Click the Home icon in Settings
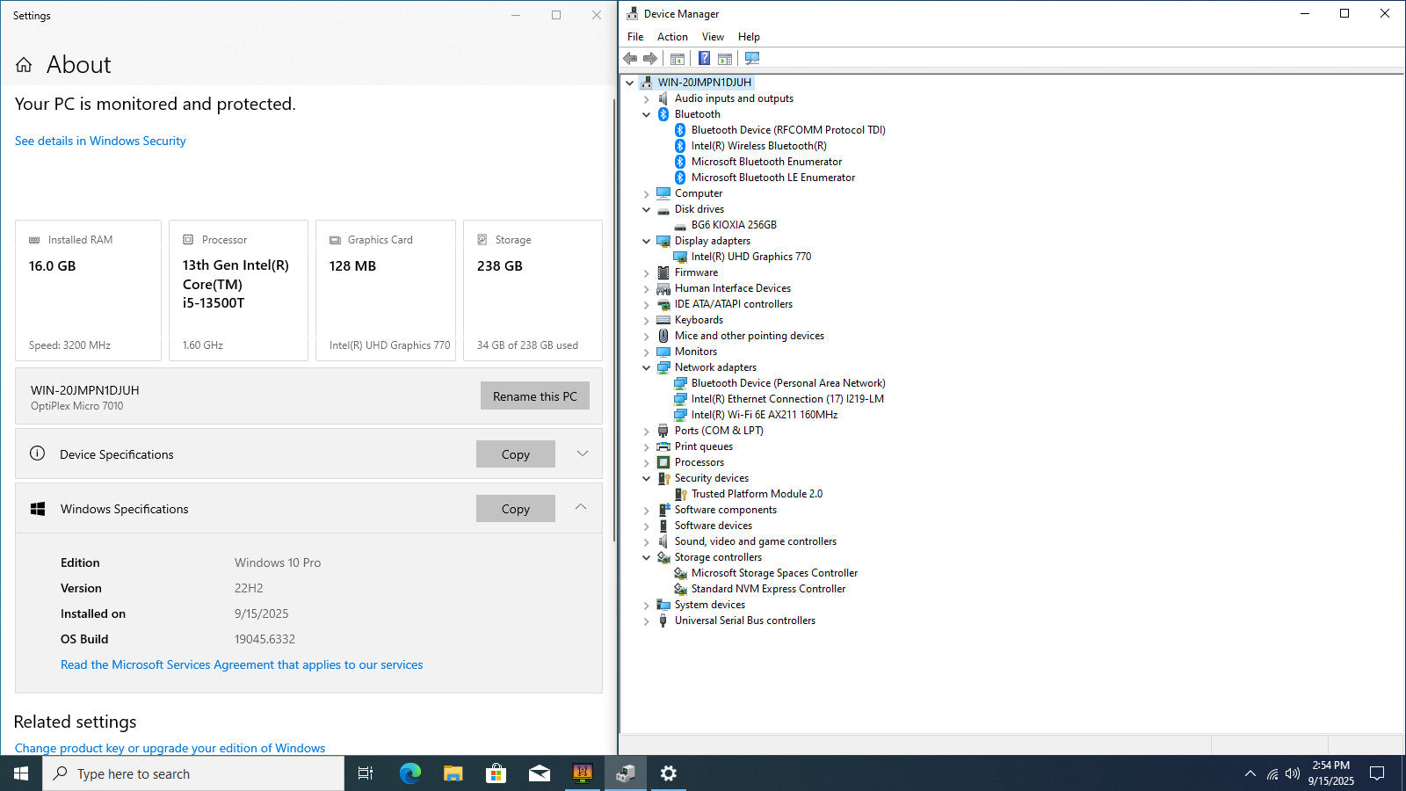The height and width of the screenshot is (791, 1406). (24, 64)
